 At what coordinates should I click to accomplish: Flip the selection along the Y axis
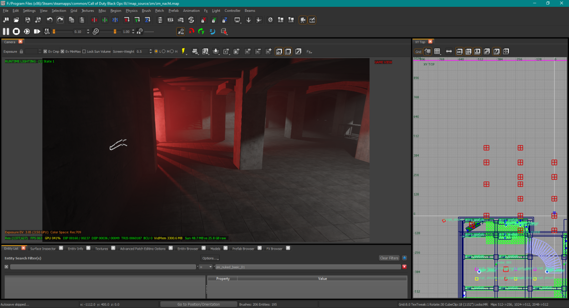coord(105,20)
